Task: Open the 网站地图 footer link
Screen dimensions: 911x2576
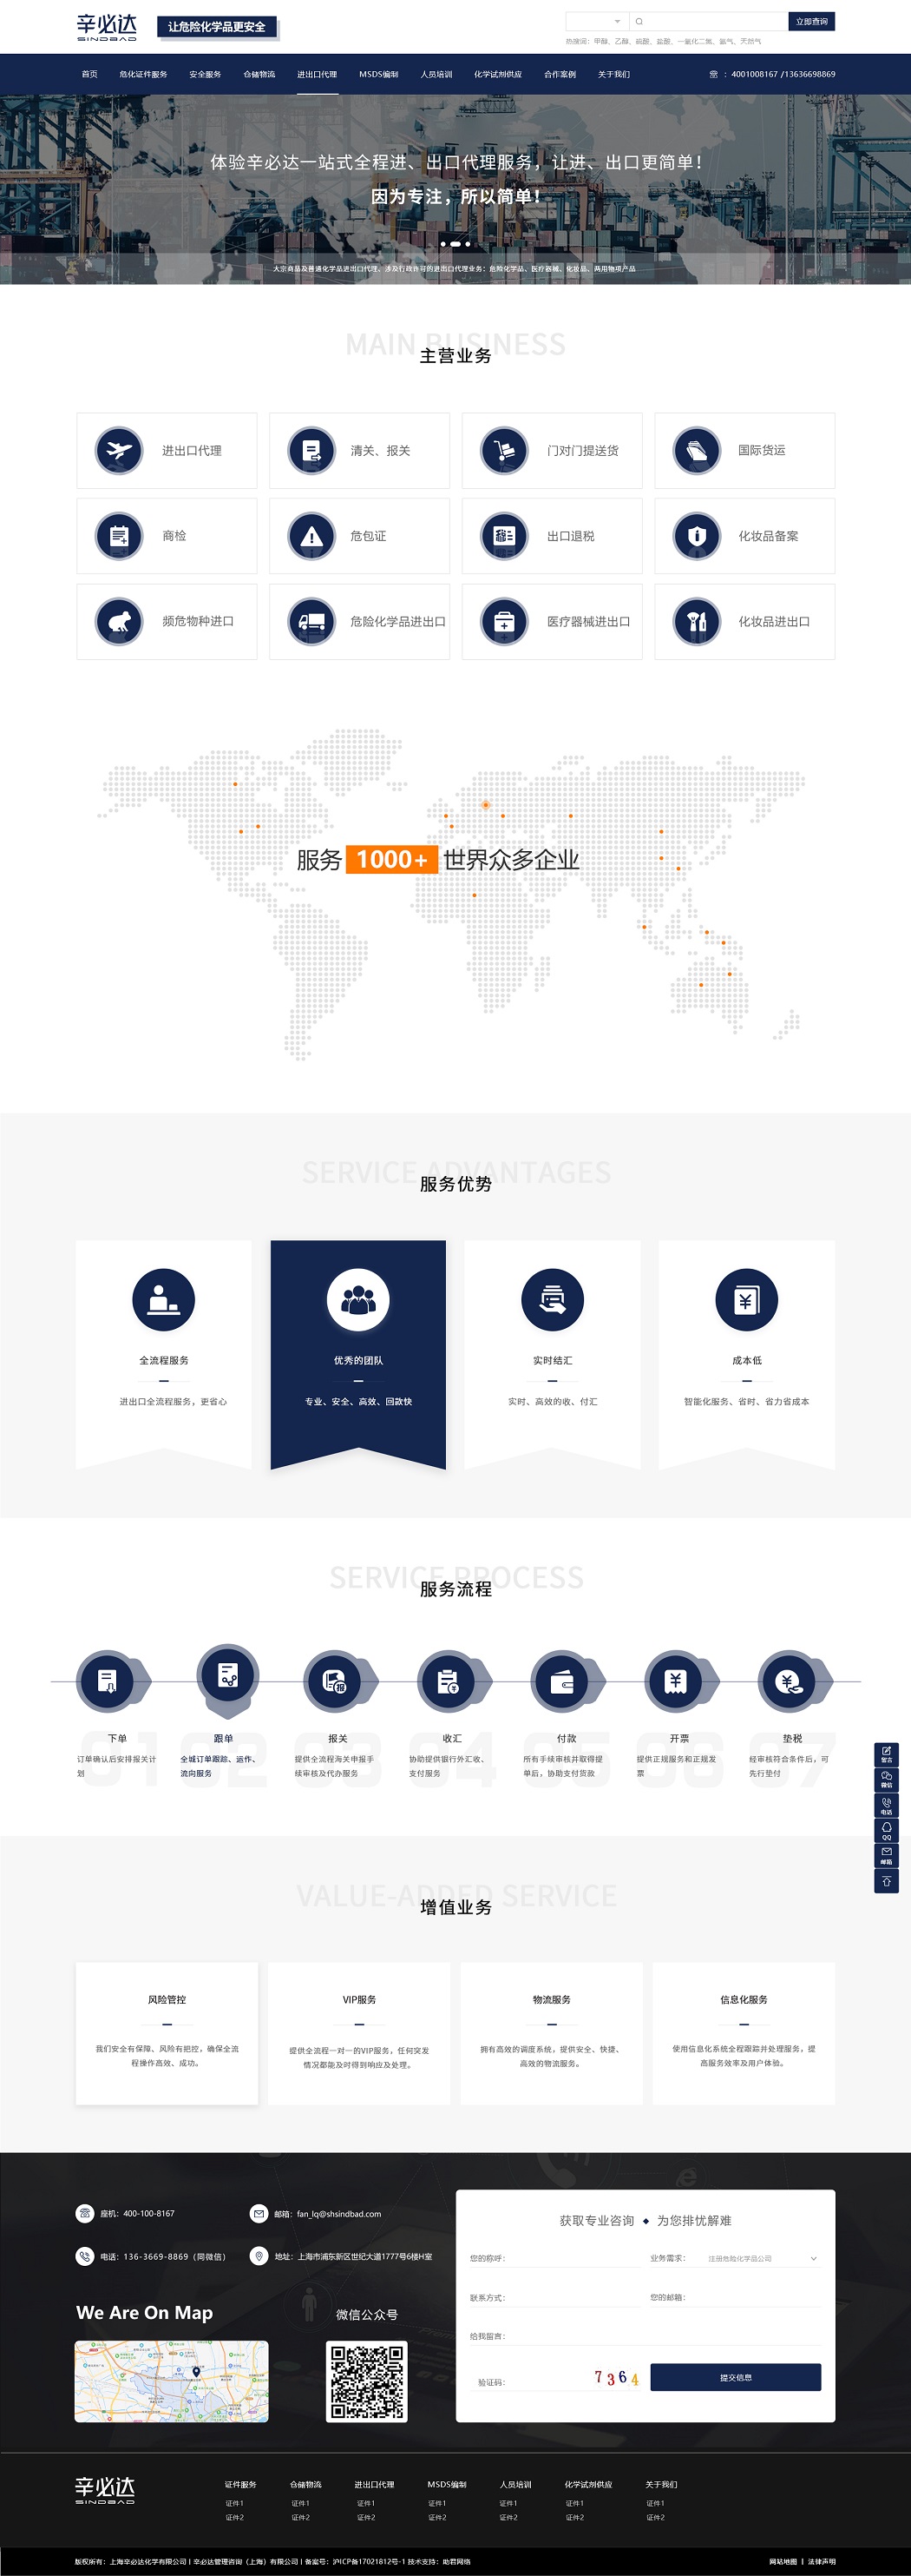Action: 783,2561
